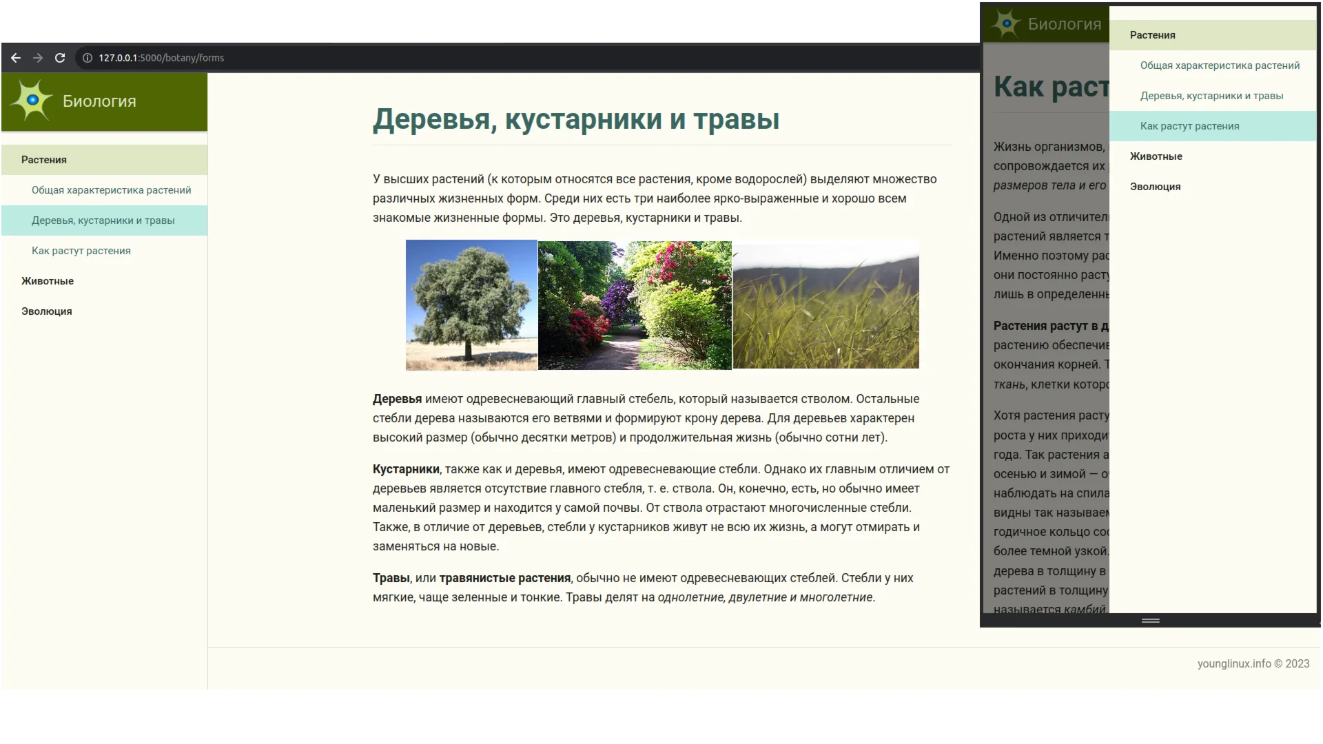Click the browser back arrow

pos(15,58)
